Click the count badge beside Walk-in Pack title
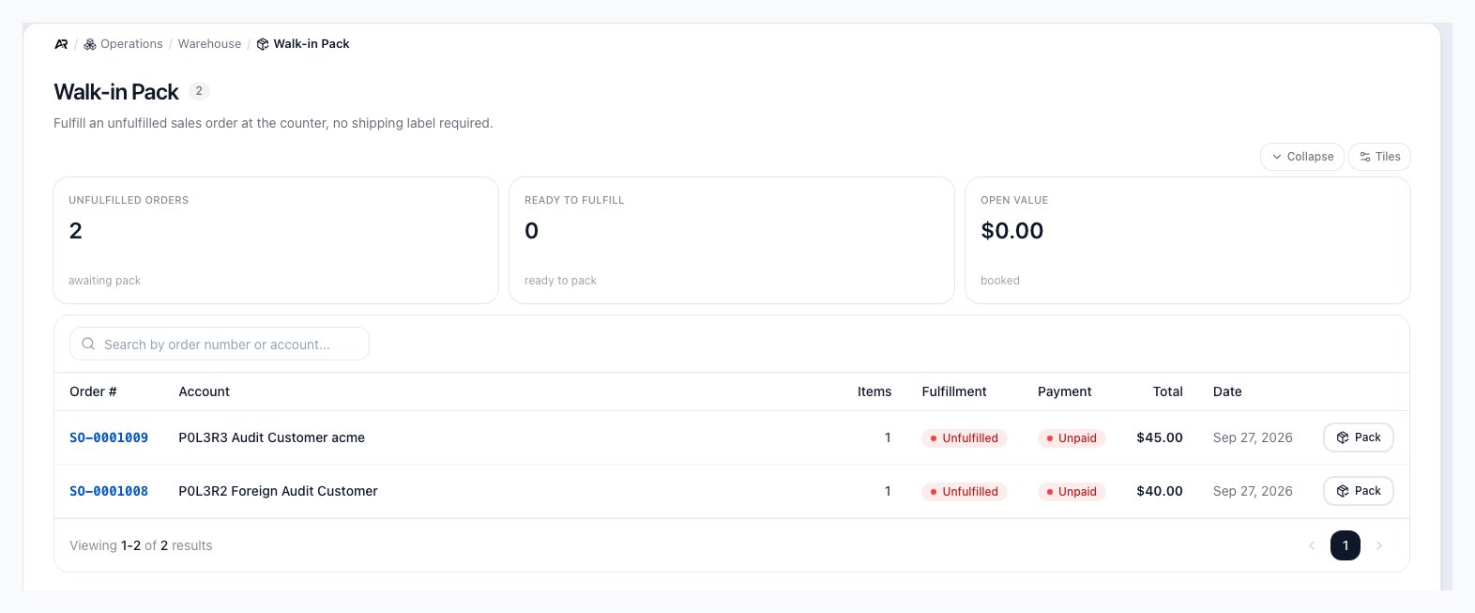This screenshot has width=1475, height=613. [199, 91]
